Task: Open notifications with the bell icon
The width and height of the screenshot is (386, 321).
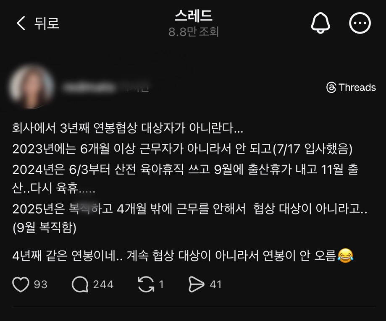Action: coord(320,23)
